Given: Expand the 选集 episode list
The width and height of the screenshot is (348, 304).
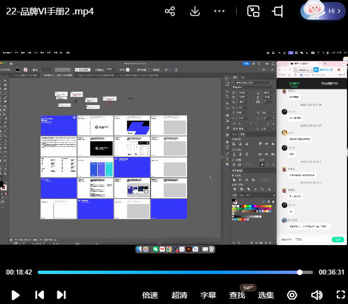Looking at the screenshot, I should coord(266,295).
